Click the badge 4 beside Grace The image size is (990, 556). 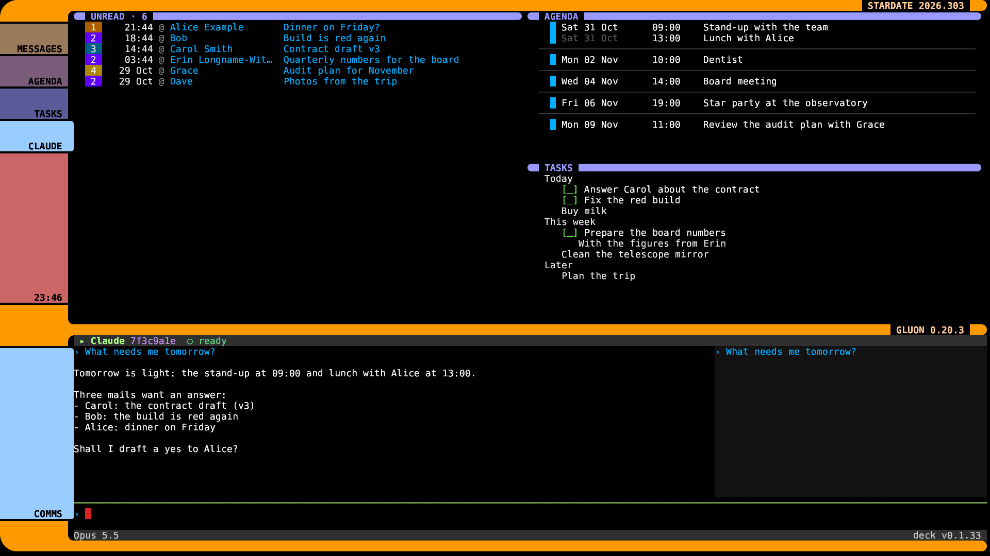(93, 71)
